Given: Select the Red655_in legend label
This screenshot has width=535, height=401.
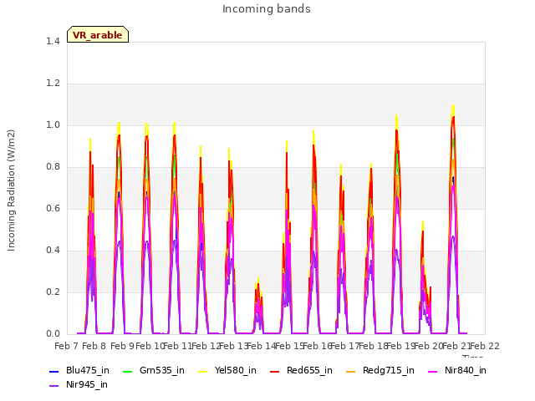Looking at the screenshot, I should coord(309,371).
